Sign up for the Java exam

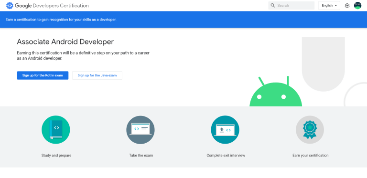97,75
